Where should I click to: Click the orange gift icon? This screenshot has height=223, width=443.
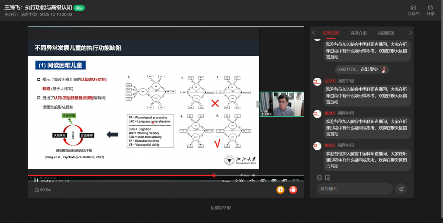[280, 189]
